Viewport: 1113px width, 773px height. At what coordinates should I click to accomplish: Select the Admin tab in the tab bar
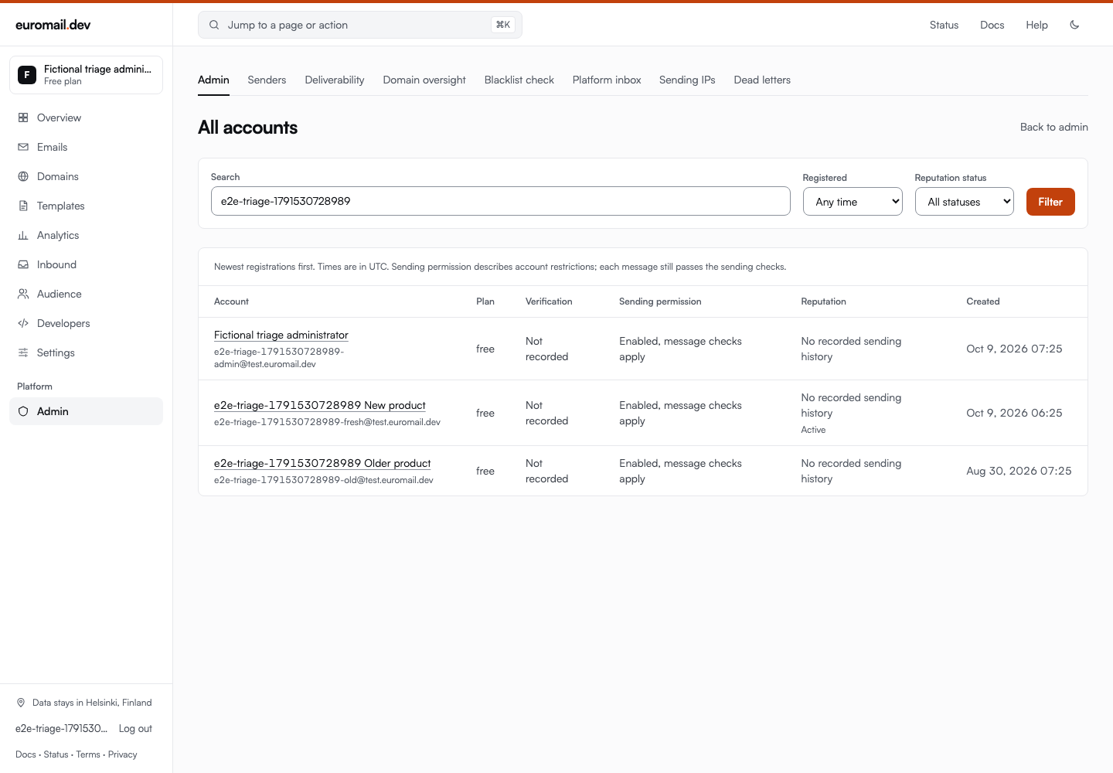coord(213,80)
